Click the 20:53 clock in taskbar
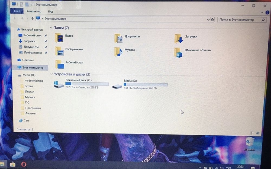The width and height of the screenshot is (271, 169). click(240, 167)
